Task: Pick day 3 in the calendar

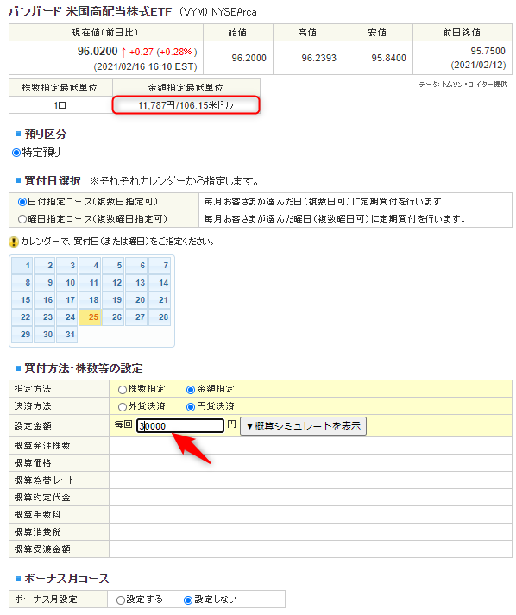Action: pos(67,266)
